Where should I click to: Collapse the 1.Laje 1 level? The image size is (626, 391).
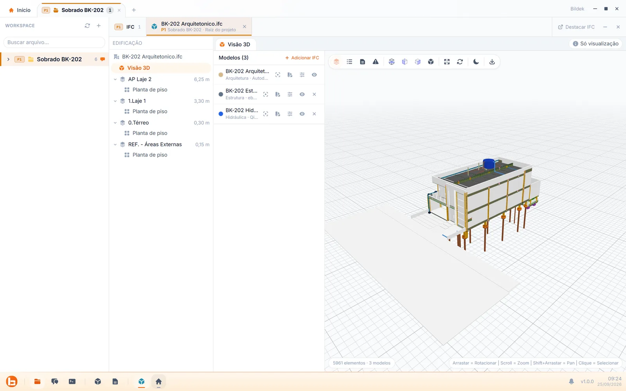click(x=115, y=101)
